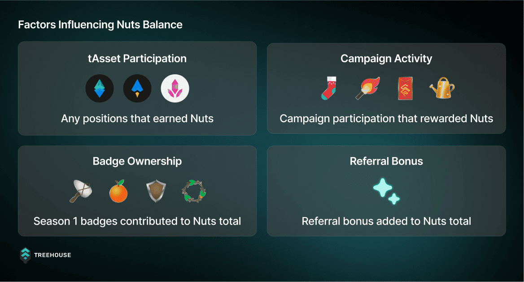
Task: Click the TREEHOUSE brand text
Action: [x=52, y=255]
